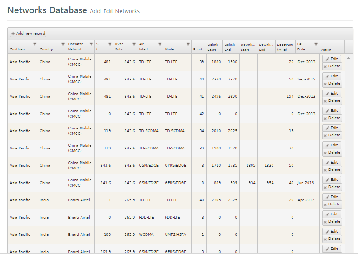The image size is (358, 254).
Task: Delete the Jun-2015 GSM/EDGE band 8 row
Action: [332, 187]
